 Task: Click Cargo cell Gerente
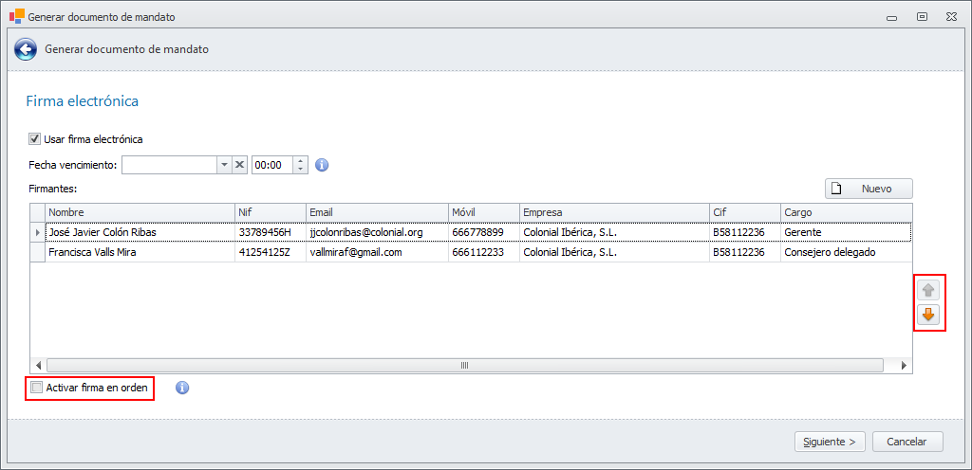pos(846,232)
